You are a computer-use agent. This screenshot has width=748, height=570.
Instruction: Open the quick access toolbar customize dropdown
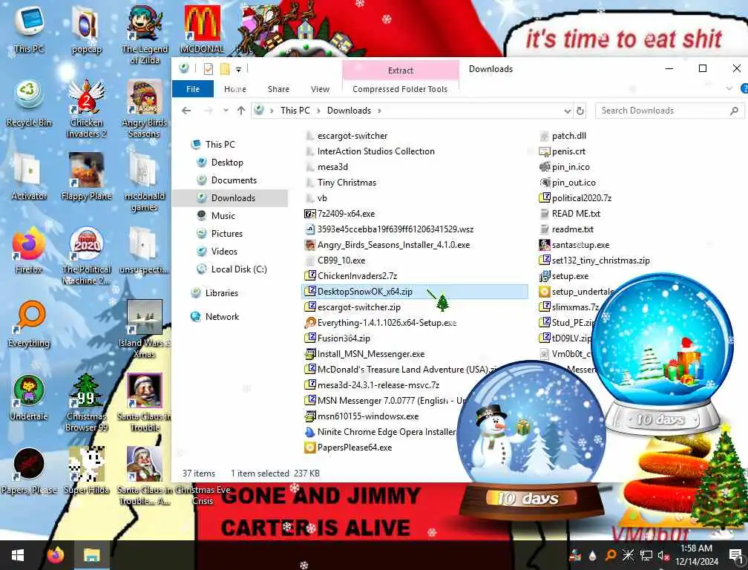[x=238, y=70]
